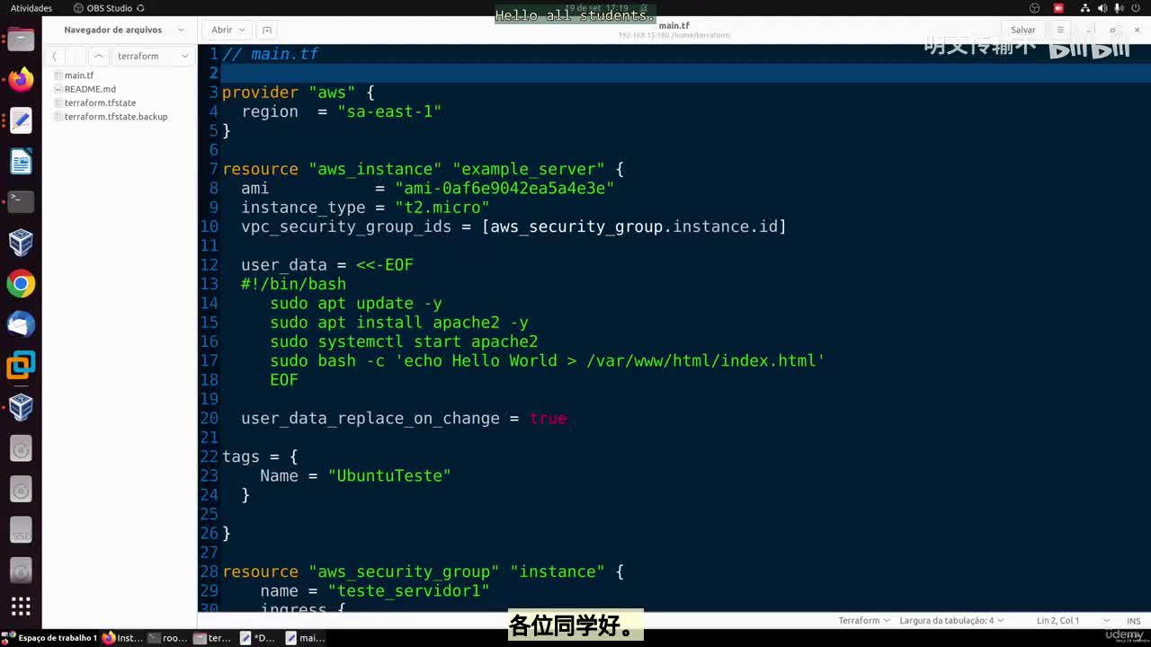Change the Terraform syntax language selector
This screenshot has height=647, width=1151.
click(864, 620)
